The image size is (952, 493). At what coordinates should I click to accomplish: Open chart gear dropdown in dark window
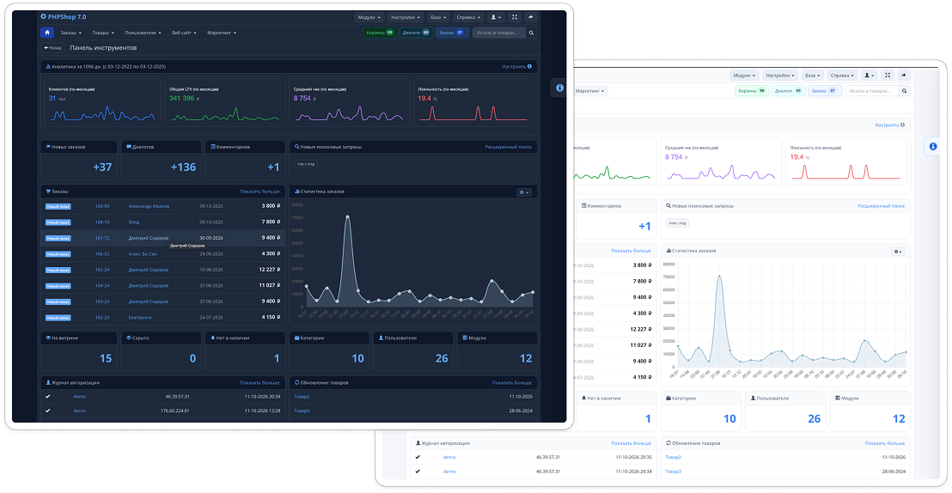coord(524,192)
